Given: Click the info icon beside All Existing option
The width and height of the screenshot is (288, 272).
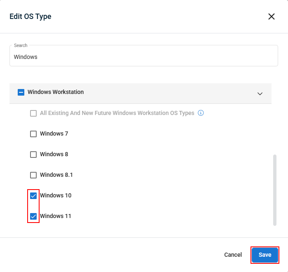Looking at the screenshot, I should pos(201,113).
